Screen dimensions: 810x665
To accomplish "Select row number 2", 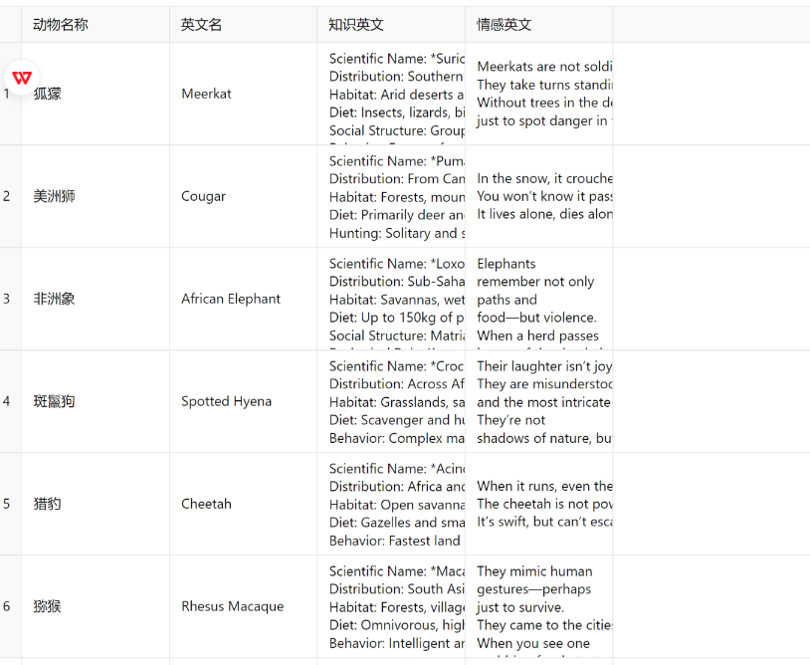I will coord(7,196).
